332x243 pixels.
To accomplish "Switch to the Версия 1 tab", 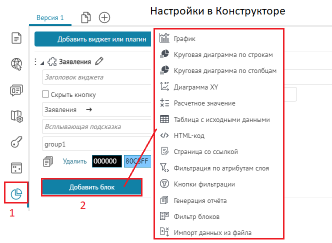I will click(x=50, y=17).
